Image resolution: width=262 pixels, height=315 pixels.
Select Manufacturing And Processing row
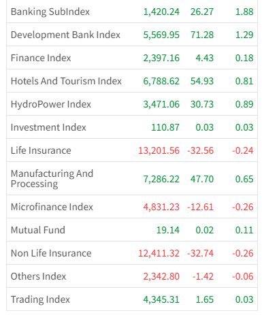tap(132, 178)
